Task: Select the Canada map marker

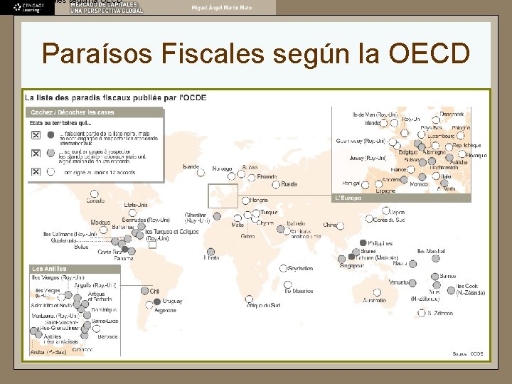Action: click(x=94, y=193)
